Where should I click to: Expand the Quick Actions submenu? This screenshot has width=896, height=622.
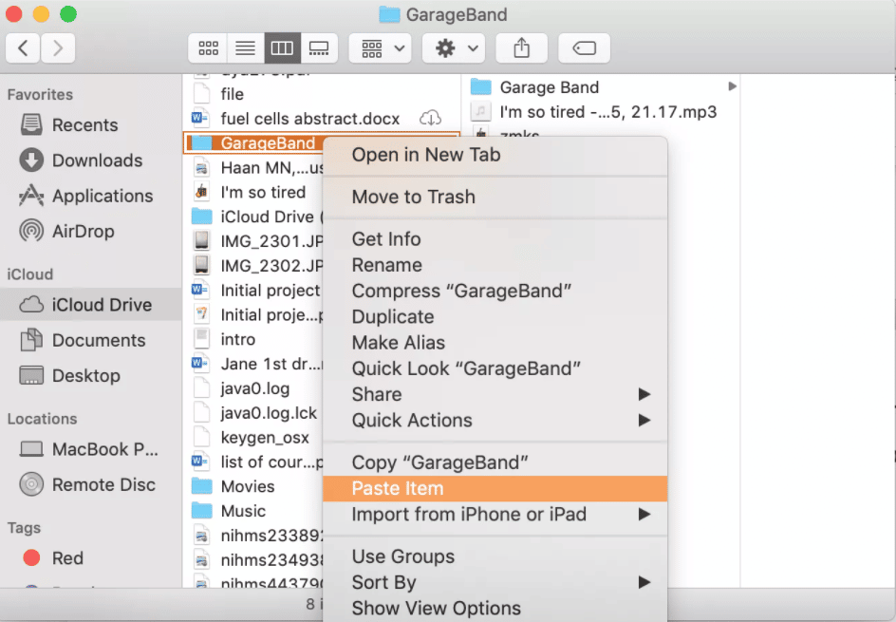pos(495,420)
